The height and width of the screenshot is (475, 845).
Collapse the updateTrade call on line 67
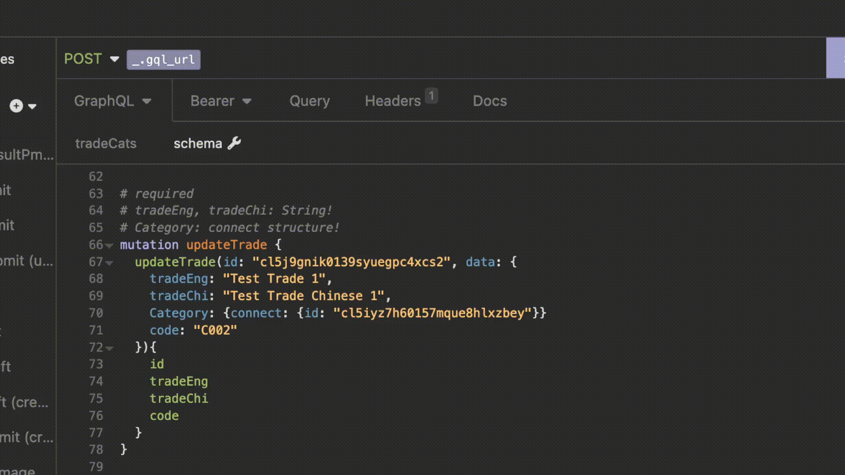tap(108, 263)
